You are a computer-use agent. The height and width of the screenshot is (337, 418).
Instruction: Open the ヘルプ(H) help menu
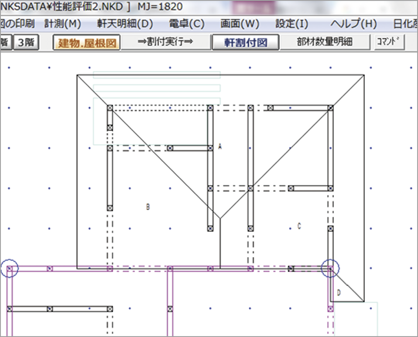pyautogui.click(x=353, y=24)
